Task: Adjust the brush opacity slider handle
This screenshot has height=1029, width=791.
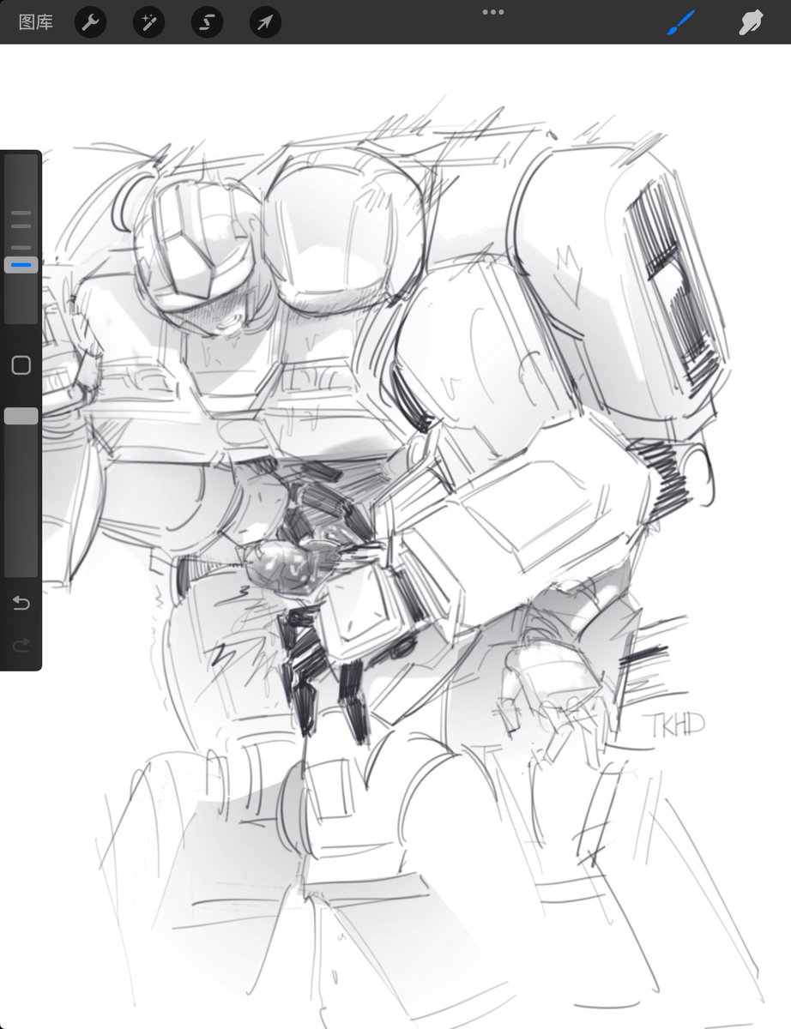Action: coord(21,416)
